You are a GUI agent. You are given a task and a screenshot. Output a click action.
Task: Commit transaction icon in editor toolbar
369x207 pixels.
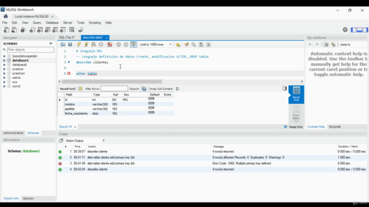pyautogui.click(x=119, y=44)
